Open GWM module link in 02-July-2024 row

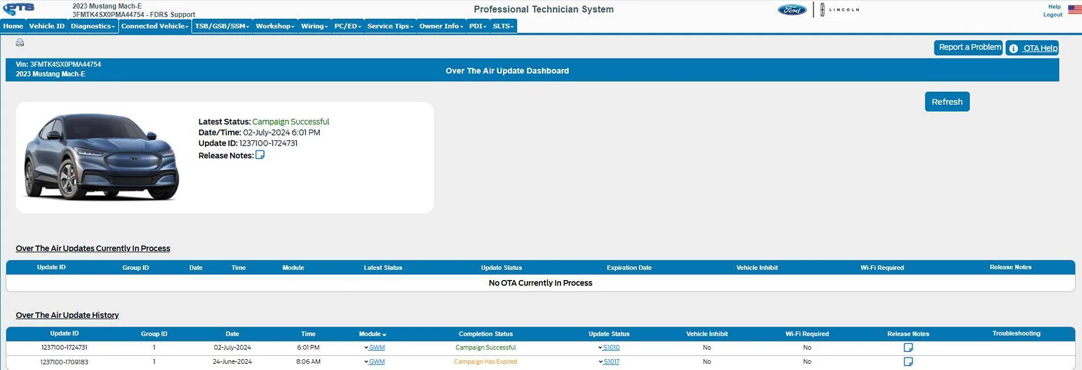377,347
